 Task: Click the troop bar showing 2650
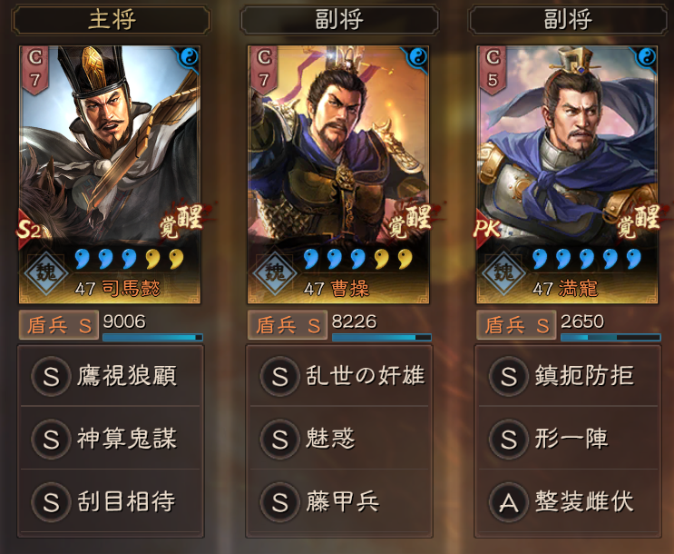[x=611, y=338]
